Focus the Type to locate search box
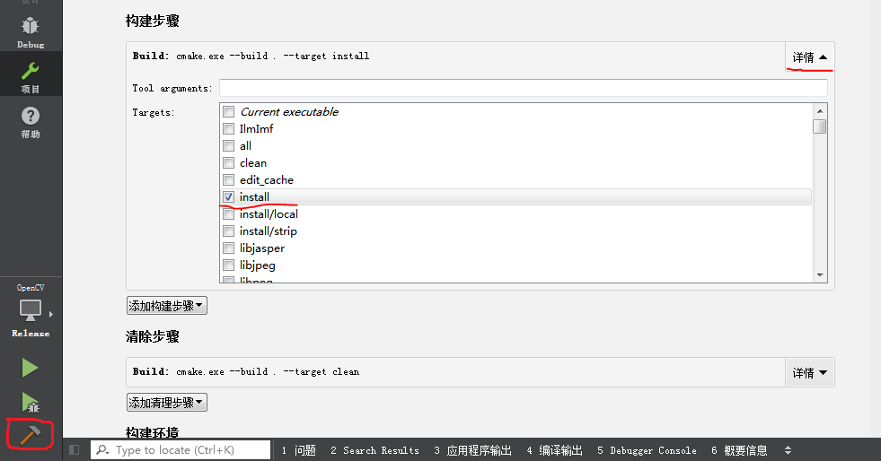This screenshot has width=881, height=461. [181, 449]
